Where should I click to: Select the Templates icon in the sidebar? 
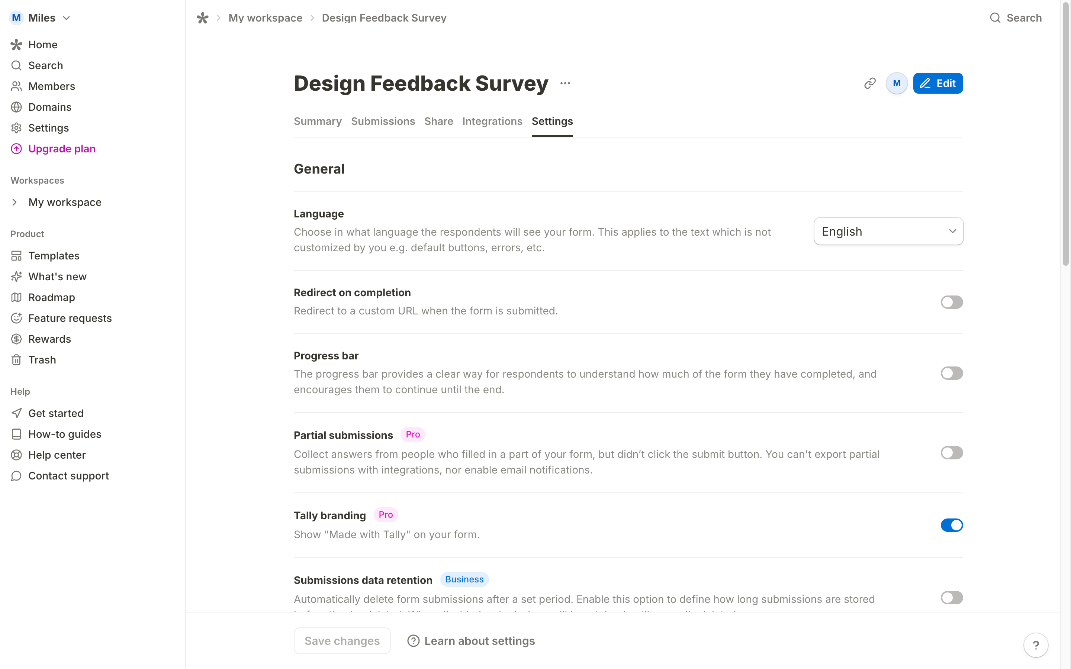(16, 255)
